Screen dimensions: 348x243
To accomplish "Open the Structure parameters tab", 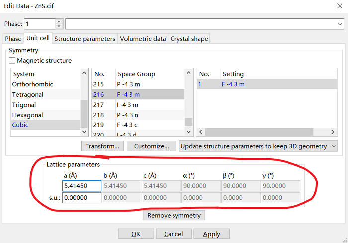I will click(x=85, y=39).
